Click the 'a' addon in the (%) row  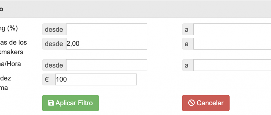187,29
